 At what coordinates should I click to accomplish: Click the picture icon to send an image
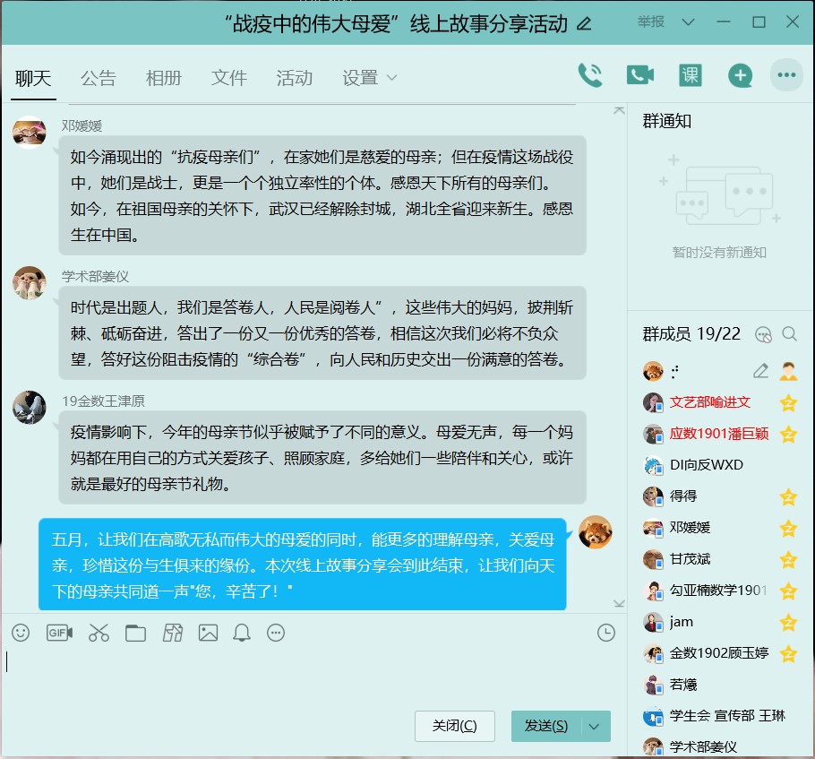(208, 634)
